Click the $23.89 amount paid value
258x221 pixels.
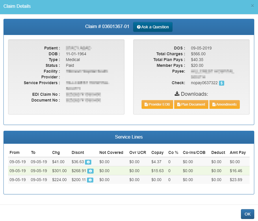click(x=236, y=180)
